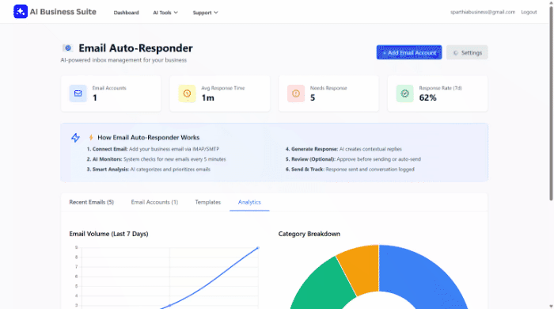The height and width of the screenshot is (309, 554).
Task: Click the Category Breakdown heading
Action: pos(309,234)
